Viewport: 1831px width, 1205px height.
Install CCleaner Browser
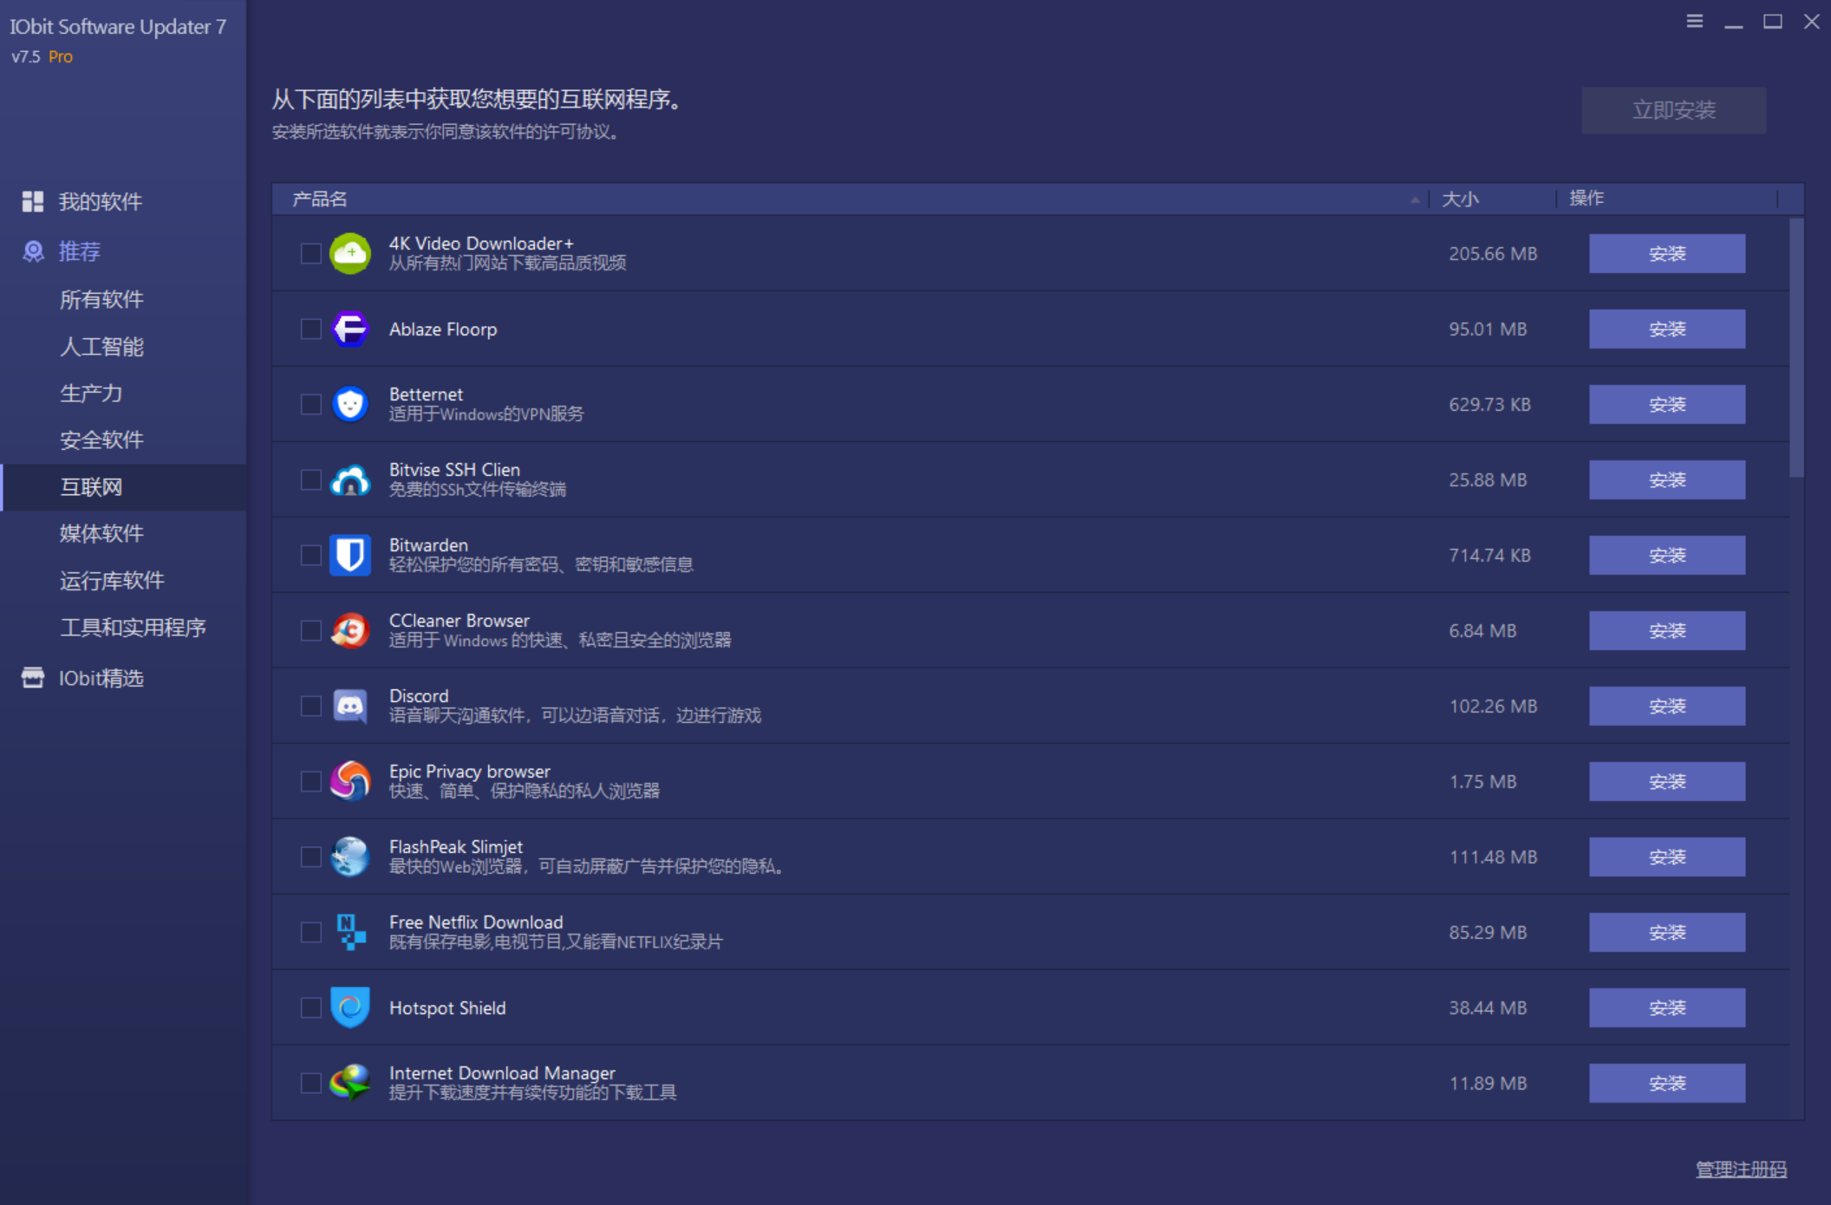(x=1666, y=630)
